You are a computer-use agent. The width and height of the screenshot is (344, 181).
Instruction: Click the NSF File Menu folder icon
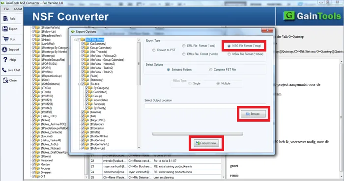[83, 40]
